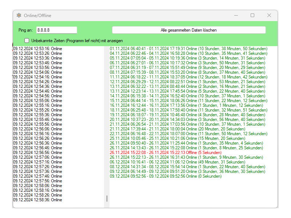This screenshot has height=218, width=291.
Task: Minimize the Online/Offline window
Action: [236, 15]
